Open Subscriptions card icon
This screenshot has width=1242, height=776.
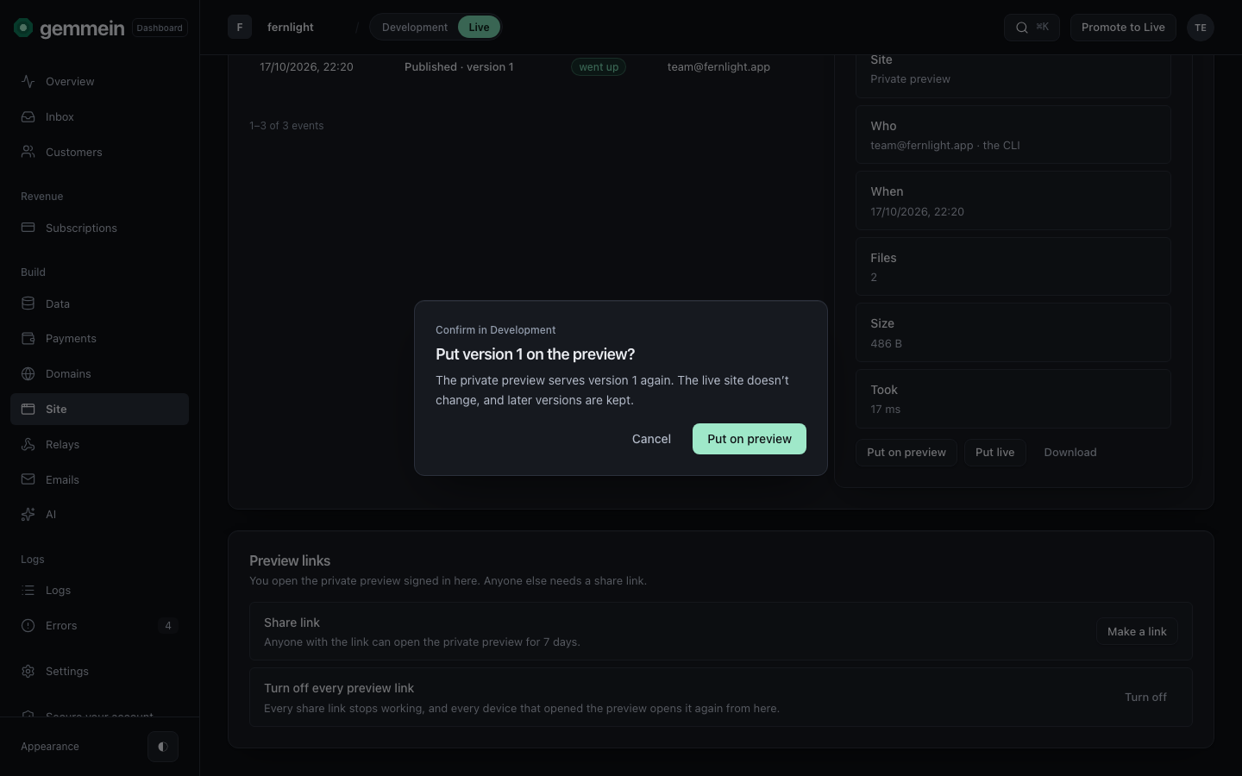pyautogui.click(x=28, y=228)
